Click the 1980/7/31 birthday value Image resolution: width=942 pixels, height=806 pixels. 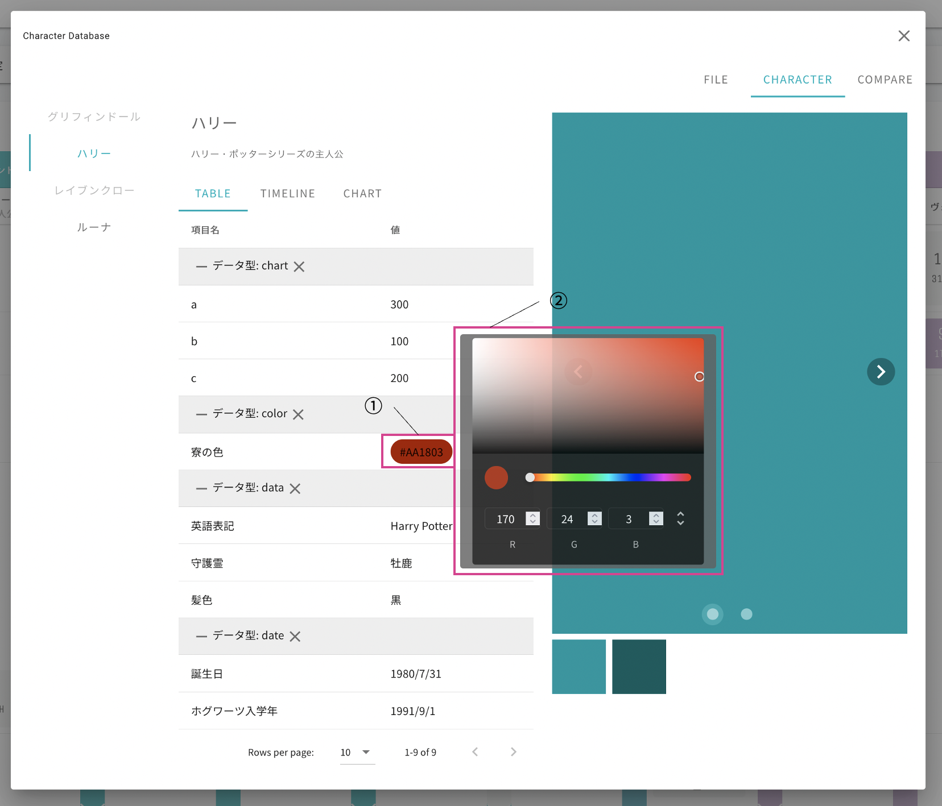(x=416, y=674)
